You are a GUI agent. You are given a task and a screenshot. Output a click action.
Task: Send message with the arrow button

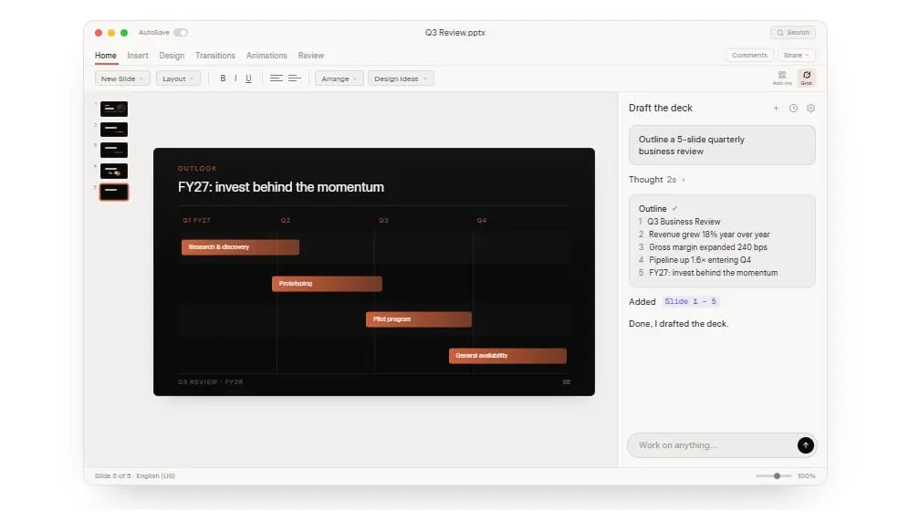point(805,445)
